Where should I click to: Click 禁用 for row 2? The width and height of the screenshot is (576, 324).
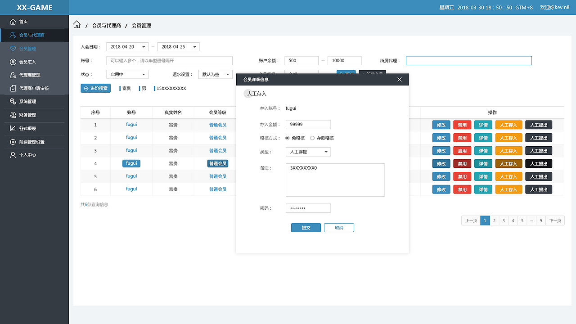(462, 138)
